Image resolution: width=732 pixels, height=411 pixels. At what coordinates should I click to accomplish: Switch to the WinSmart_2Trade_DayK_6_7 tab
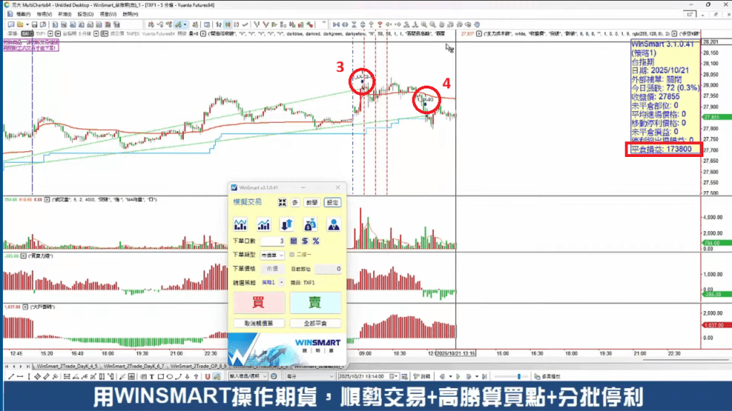[x=134, y=365]
